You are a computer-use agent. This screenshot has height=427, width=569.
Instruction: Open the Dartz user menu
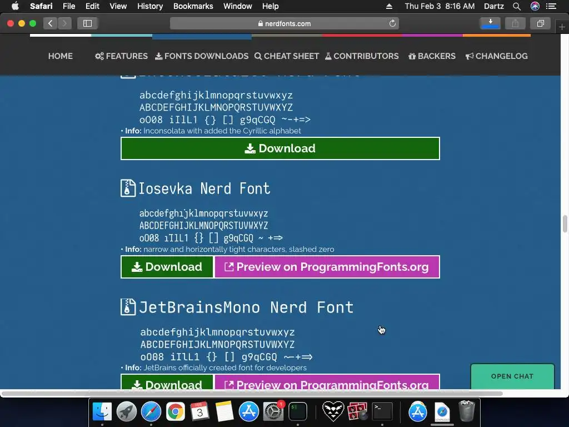click(x=493, y=6)
